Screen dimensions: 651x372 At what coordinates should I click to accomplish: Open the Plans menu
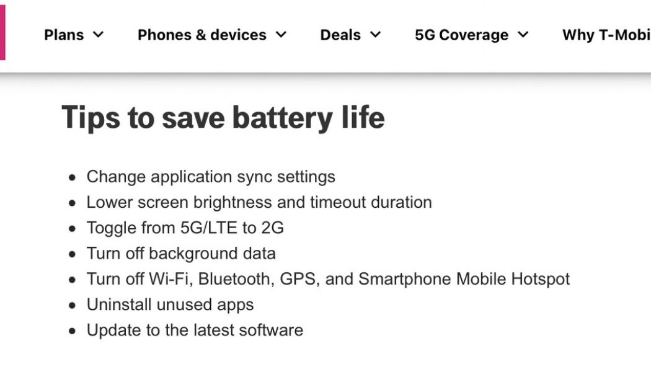(64, 35)
